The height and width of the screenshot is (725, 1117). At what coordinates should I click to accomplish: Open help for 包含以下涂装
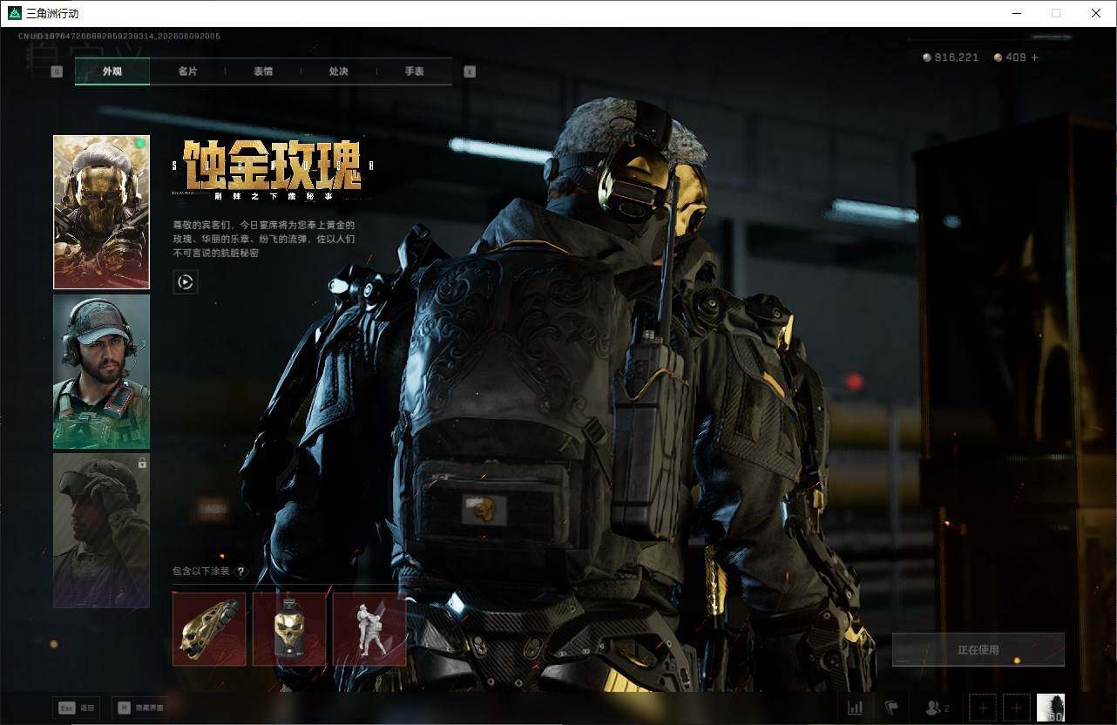(x=241, y=572)
